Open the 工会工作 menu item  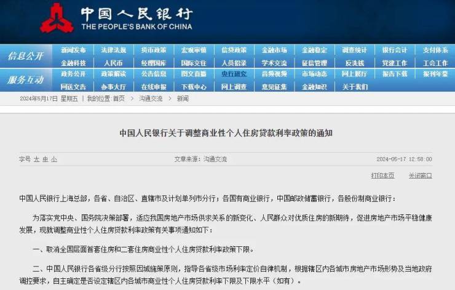point(435,63)
